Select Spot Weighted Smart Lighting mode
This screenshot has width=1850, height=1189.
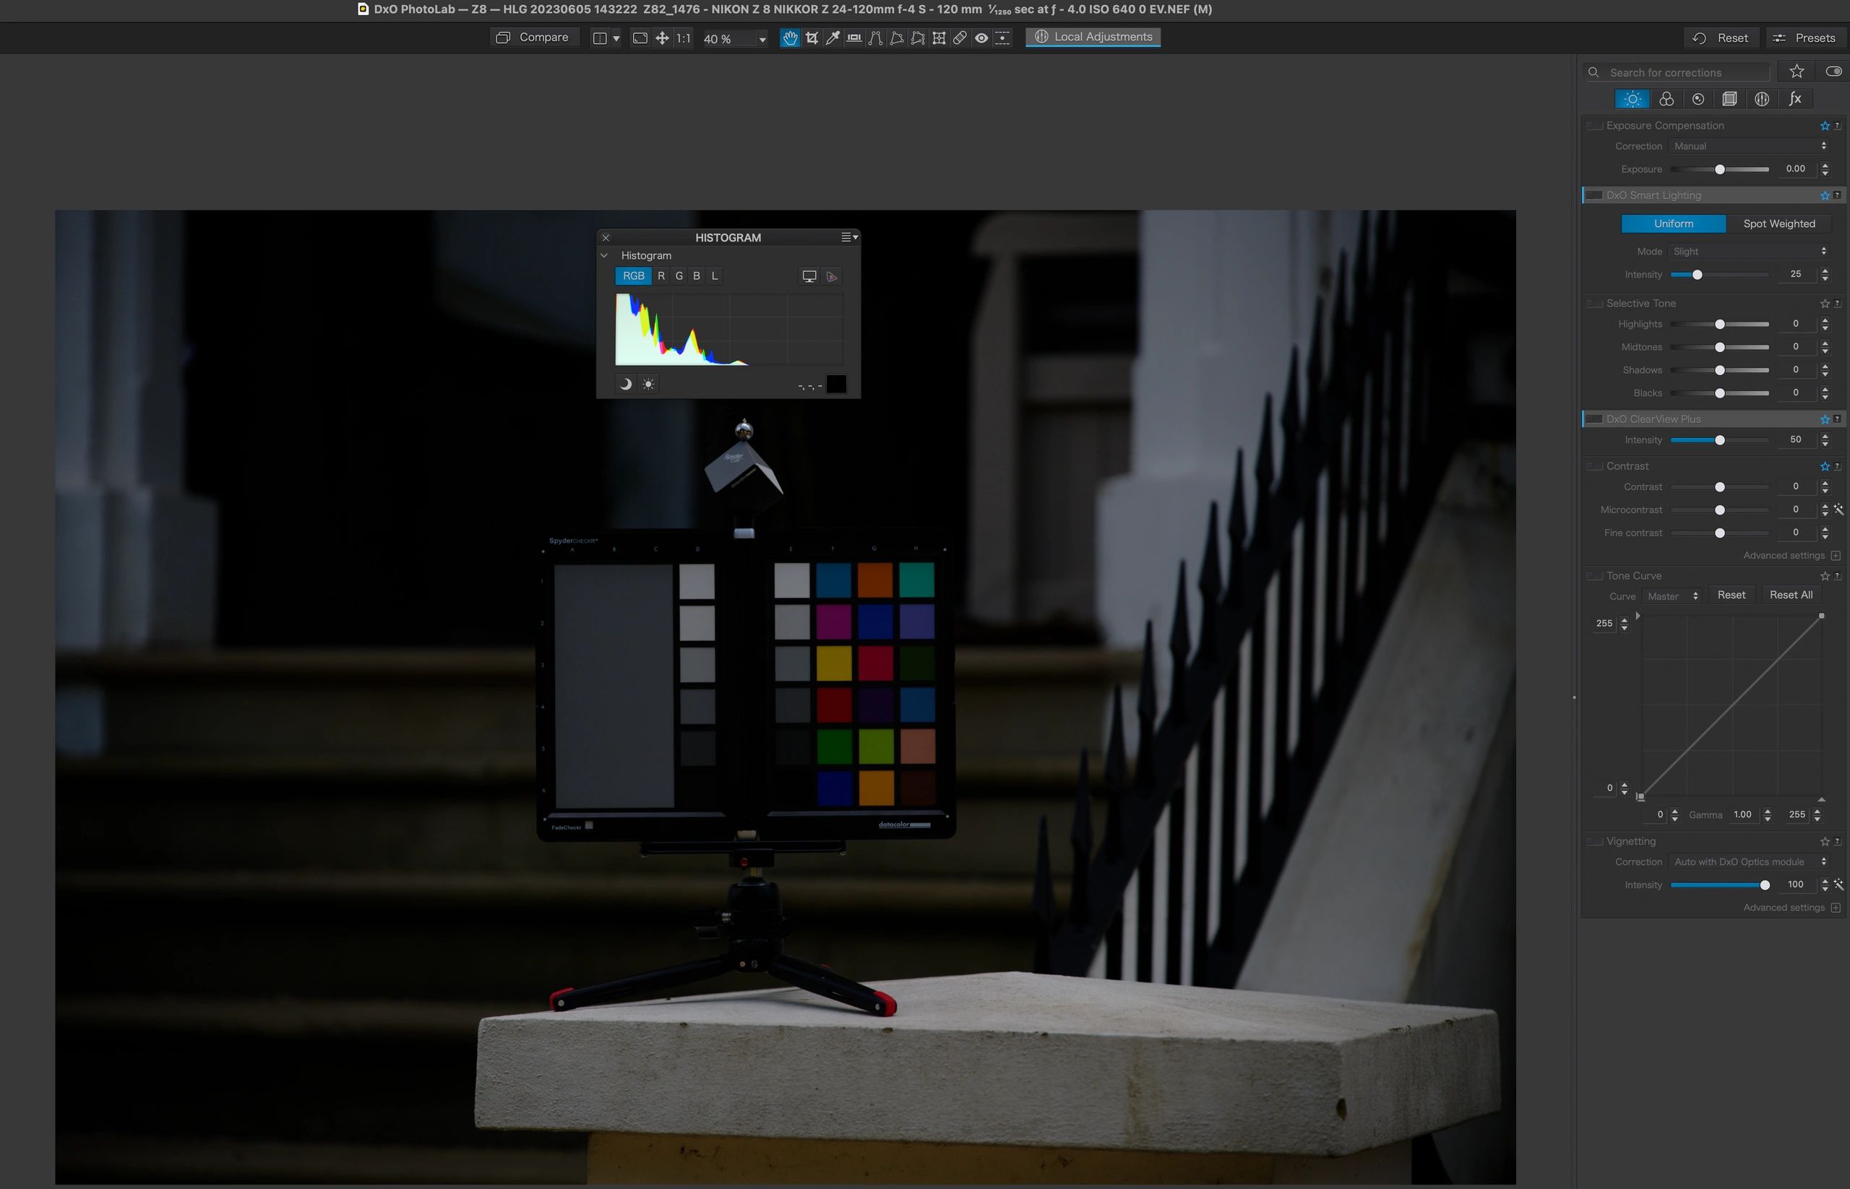click(1778, 224)
